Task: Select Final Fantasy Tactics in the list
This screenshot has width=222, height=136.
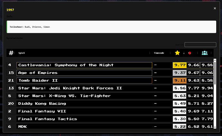Action: 48,119
